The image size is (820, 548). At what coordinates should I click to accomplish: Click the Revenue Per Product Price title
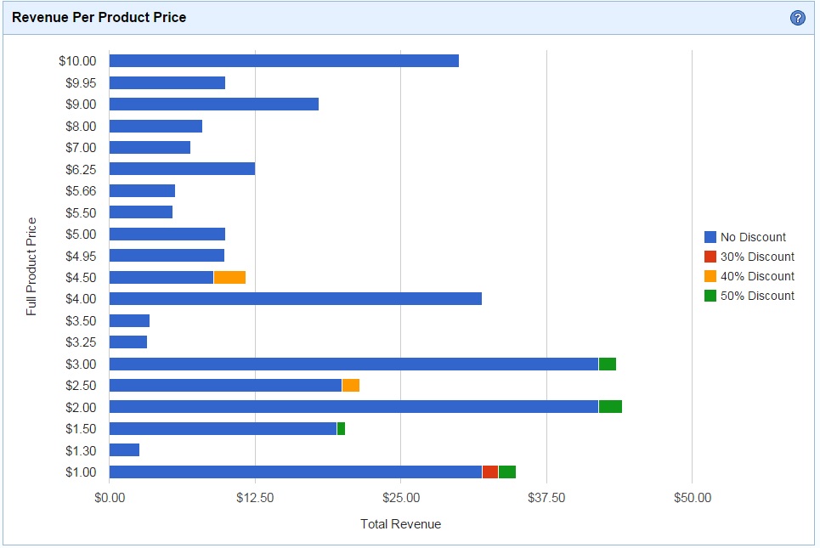(x=99, y=17)
